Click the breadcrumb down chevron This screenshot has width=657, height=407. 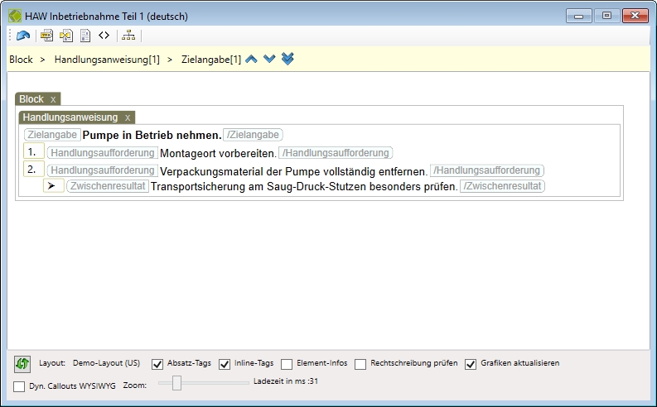click(269, 60)
